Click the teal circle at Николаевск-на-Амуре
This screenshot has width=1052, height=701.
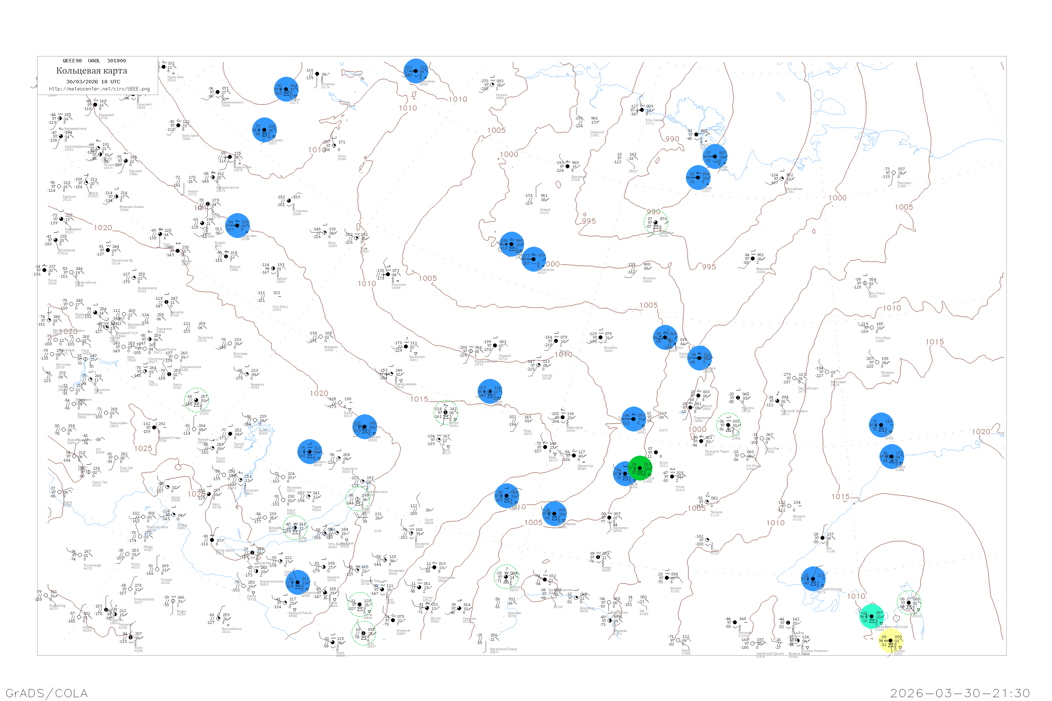click(871, 616)
